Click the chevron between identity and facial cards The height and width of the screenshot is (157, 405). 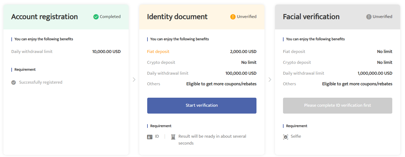point(270,79)
